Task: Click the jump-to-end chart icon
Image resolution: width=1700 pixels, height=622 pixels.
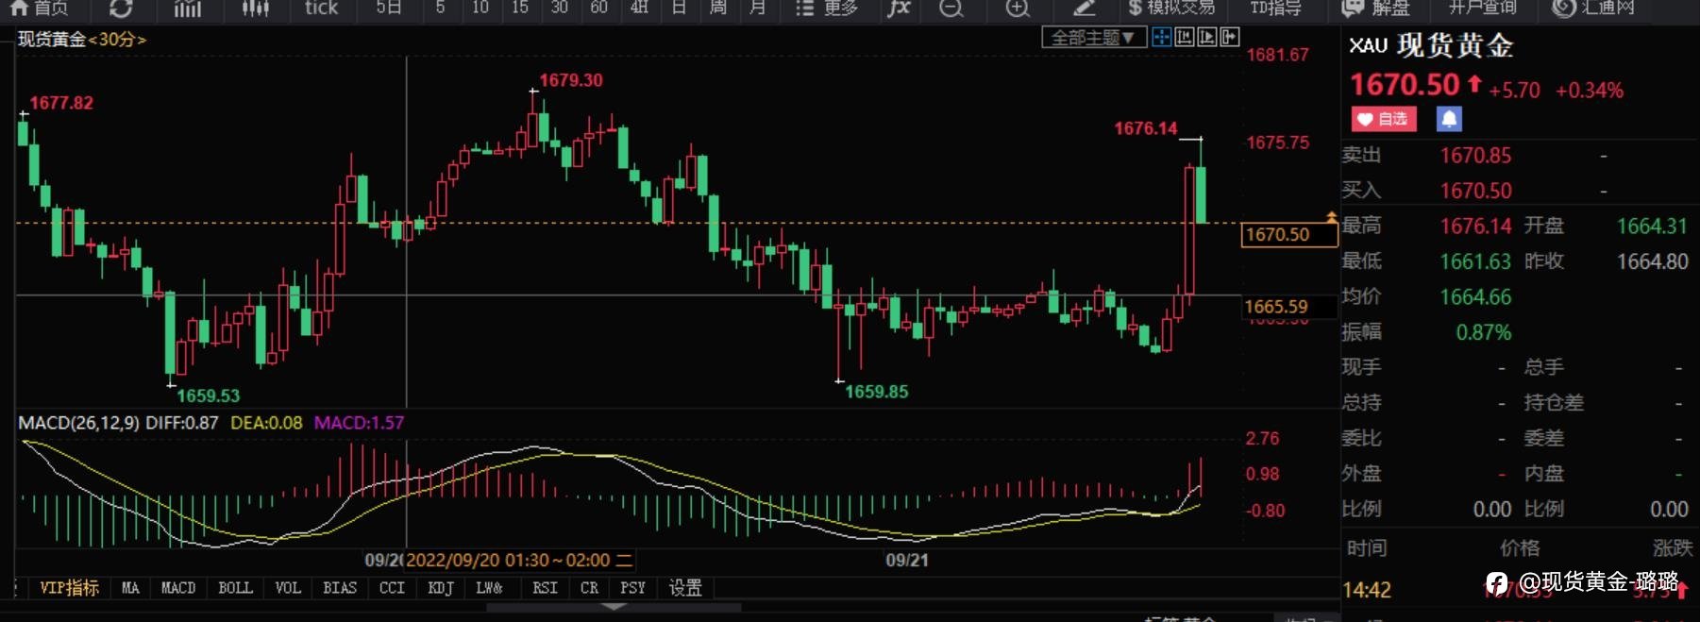Action: (x=1229, y=38)
